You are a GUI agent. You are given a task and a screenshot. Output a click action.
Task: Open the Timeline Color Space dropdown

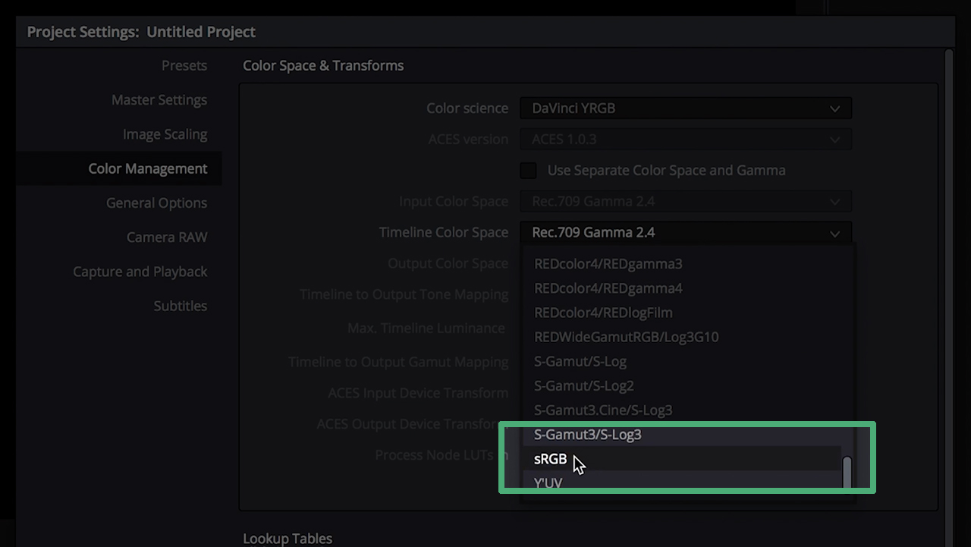[x=685, y=232]
